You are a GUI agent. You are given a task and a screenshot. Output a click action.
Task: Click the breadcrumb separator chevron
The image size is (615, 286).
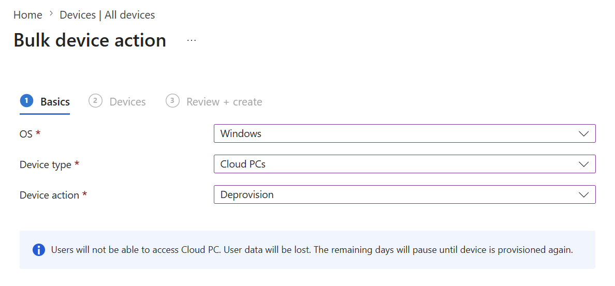(51, 14)
